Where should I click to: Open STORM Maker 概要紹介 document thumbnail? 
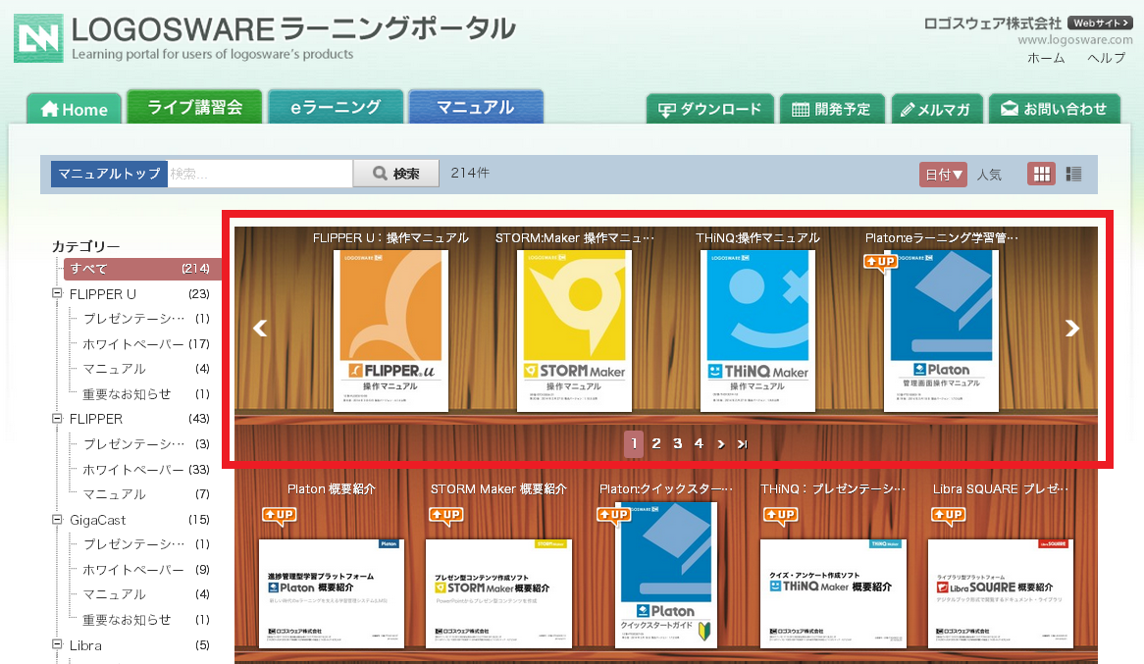click(x=498, y=594)
